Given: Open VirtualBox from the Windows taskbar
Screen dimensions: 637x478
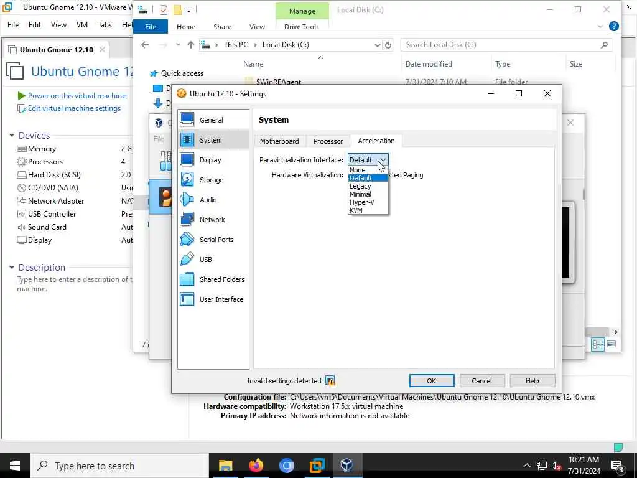Looking at the screenshot, I should click(346, 465).
